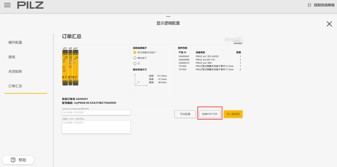
Task: Click the system dimensions axis diagram
Action: tap(141, 80)
